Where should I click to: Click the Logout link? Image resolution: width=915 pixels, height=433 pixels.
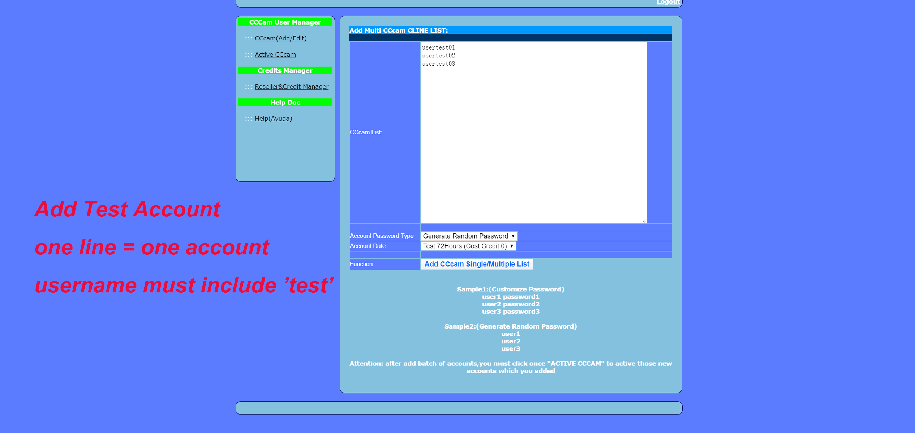pyautogui.click(x=668, y=2)
